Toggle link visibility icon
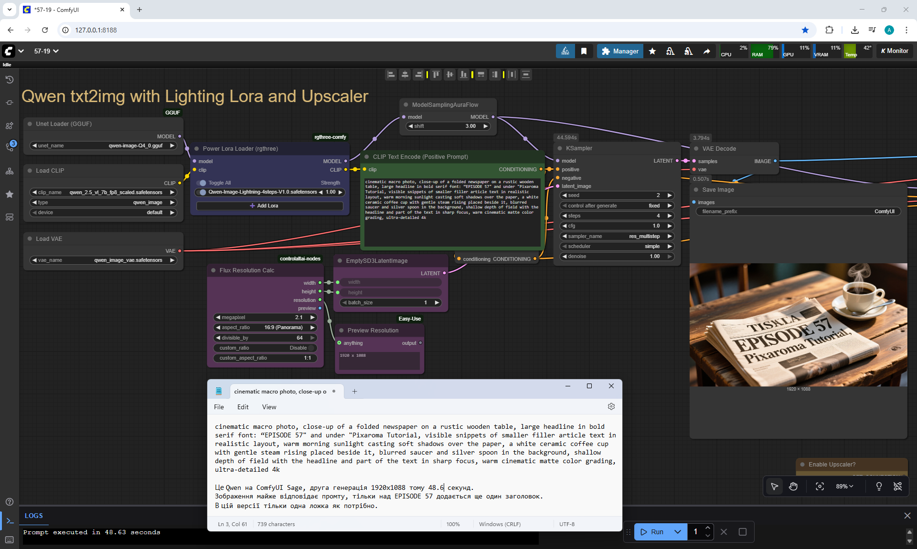This screenshot has height=549, width=917. 897,486
